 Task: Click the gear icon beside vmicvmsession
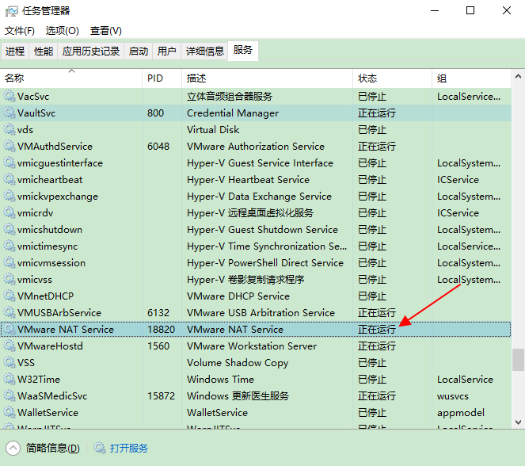pyautogui.click(x=10, y=262)
